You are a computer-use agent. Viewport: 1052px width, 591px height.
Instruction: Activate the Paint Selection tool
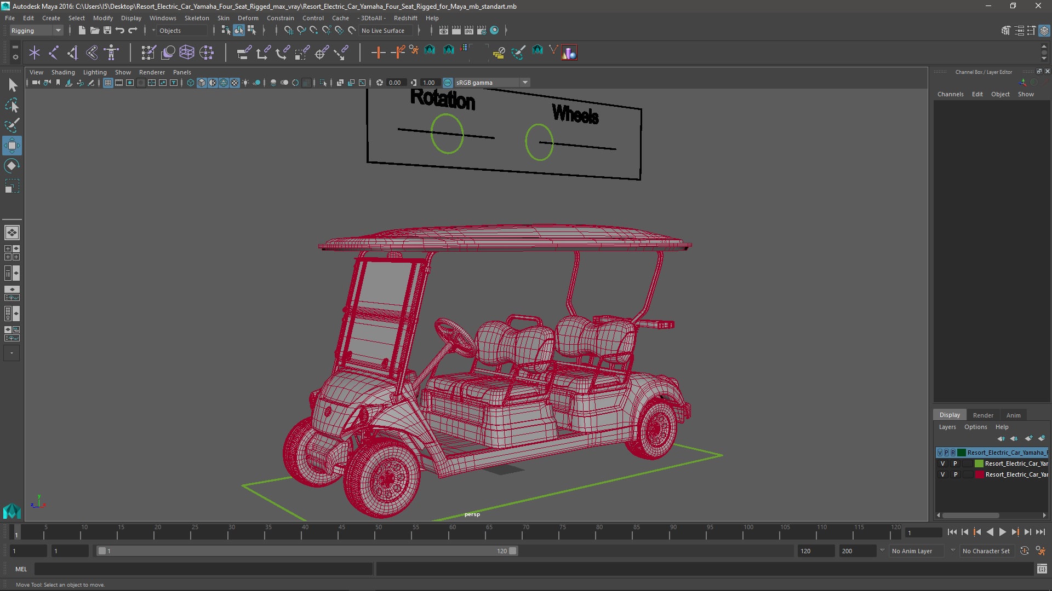[x=12, y=125]
